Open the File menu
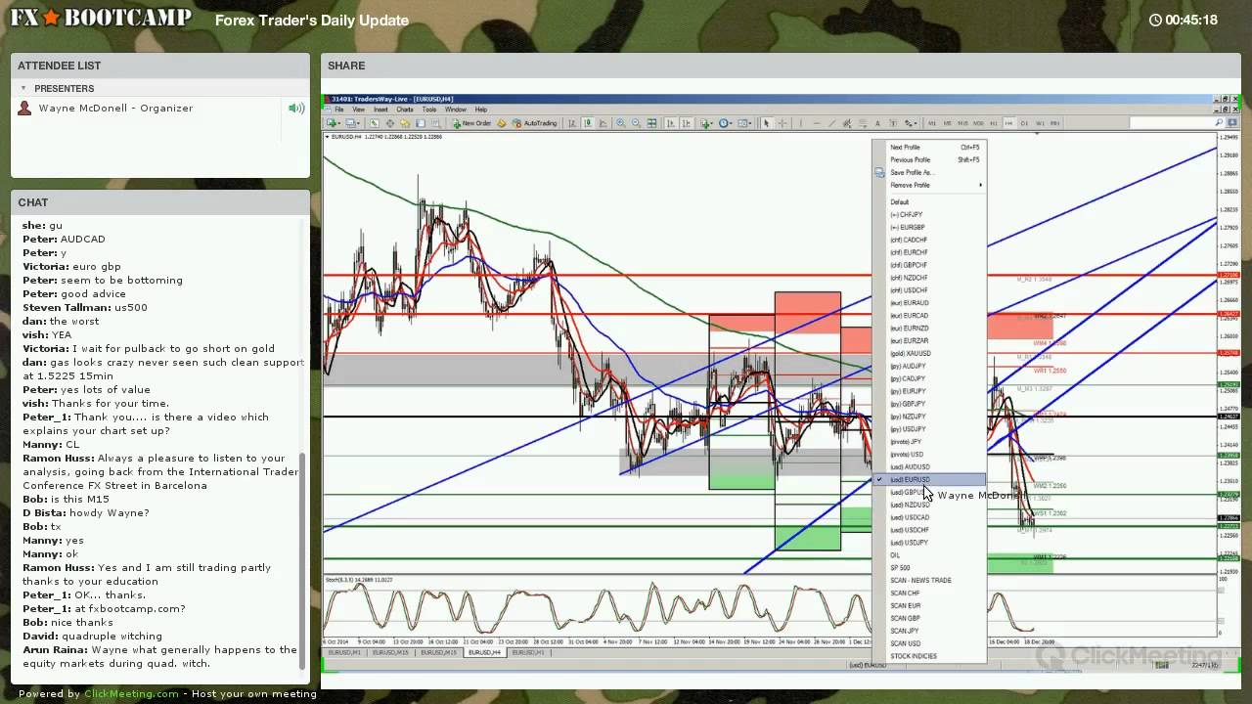This screenshot has width=1252, height=704. coord(339,110)
